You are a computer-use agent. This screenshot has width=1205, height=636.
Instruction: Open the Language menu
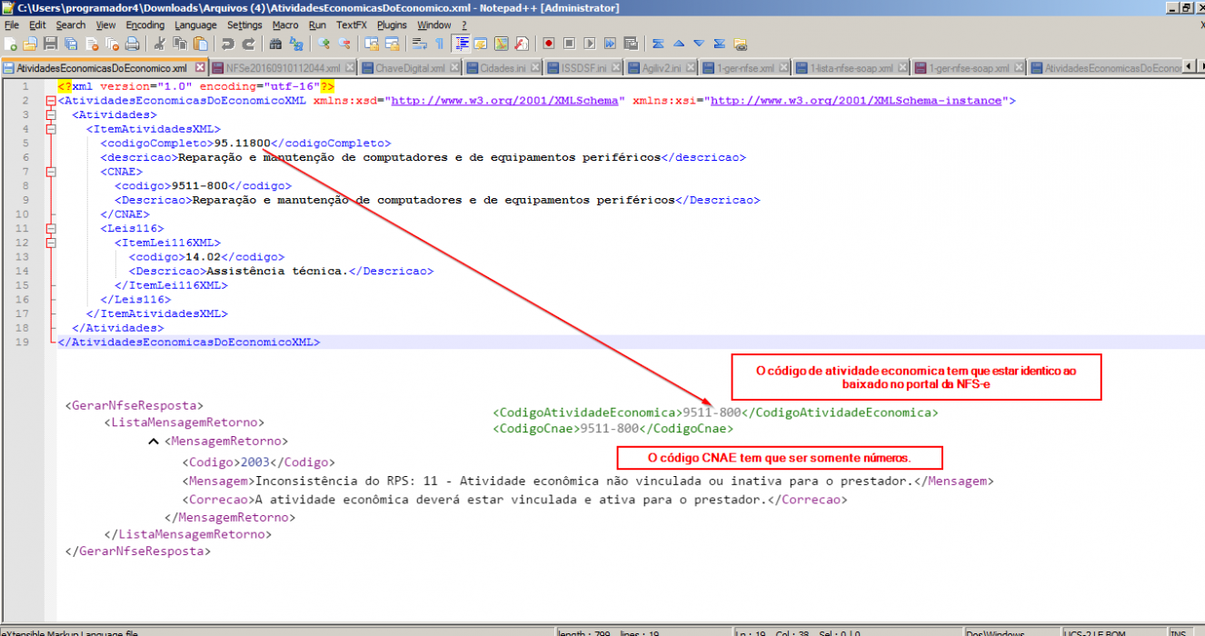click(196, 25)
